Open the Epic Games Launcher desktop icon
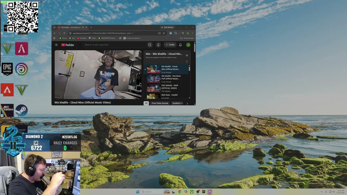This screenshot has width=347, height=195. pyautogui.click(x=7, y=71)
